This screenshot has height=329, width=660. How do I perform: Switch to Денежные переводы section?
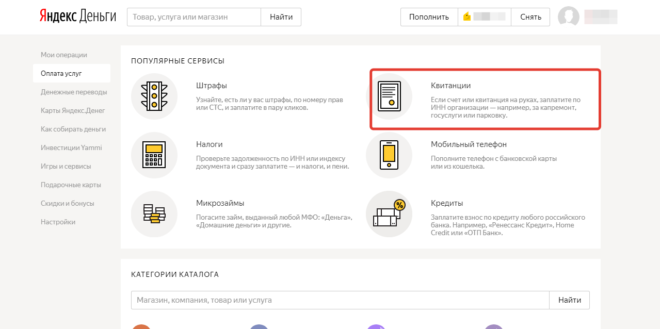click(72, 92)
